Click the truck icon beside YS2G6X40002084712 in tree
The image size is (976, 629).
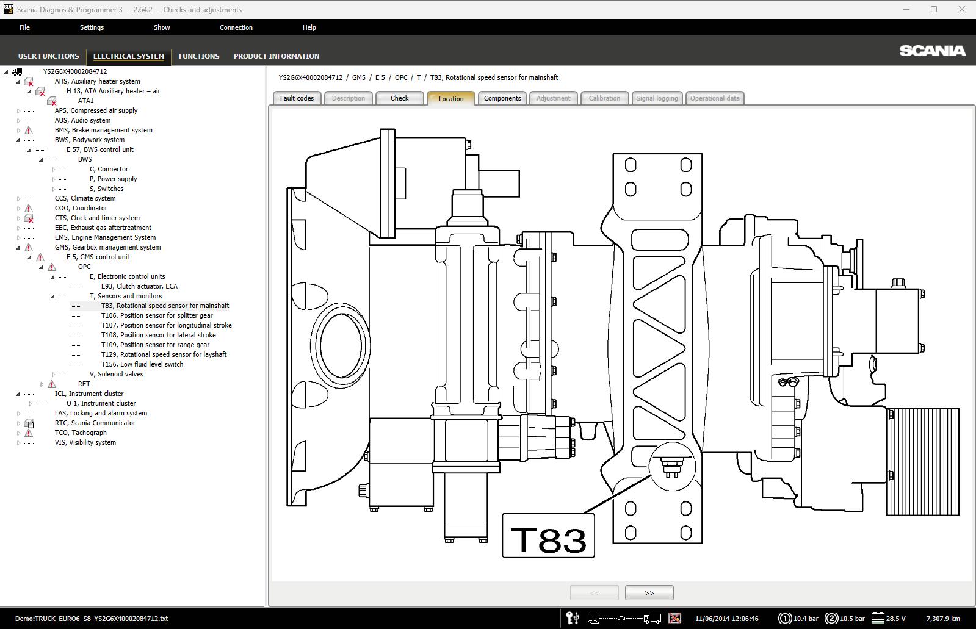pyautogui.click(x=17, y=72)
